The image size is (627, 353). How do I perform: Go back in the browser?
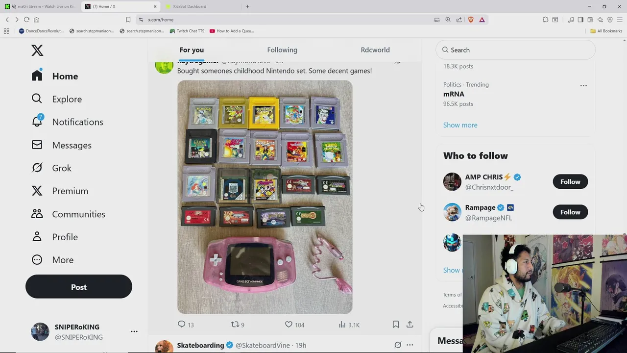pos(7,20)
